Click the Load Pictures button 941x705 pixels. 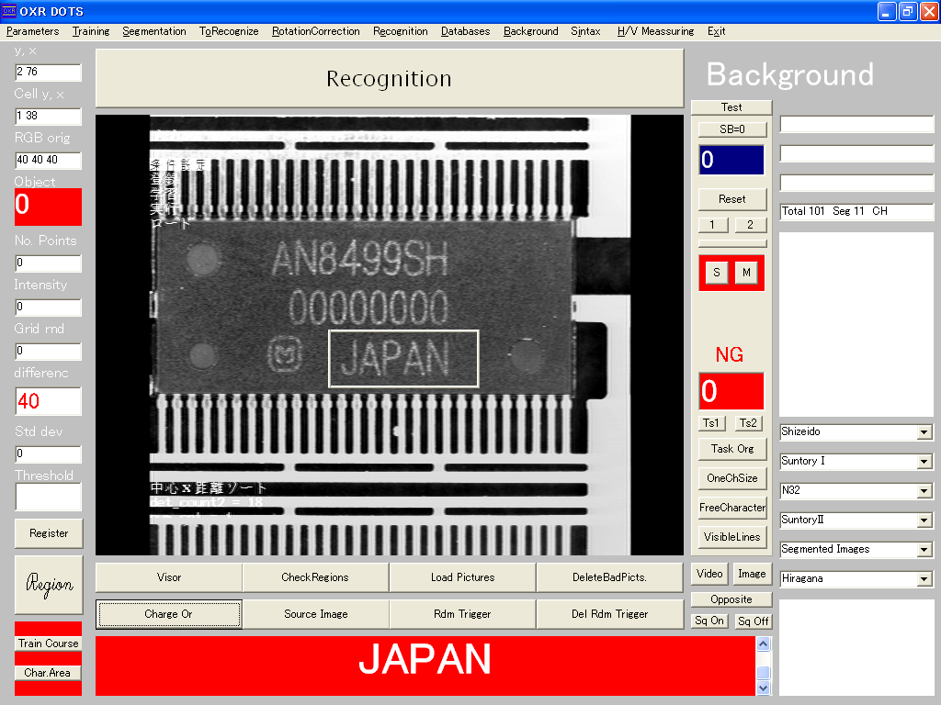pyautogui.click(x=463, y=577)
